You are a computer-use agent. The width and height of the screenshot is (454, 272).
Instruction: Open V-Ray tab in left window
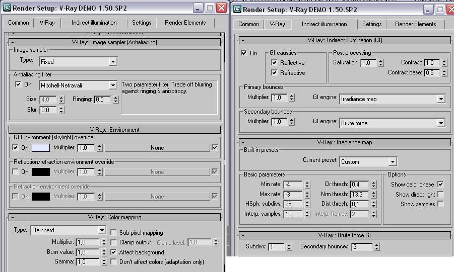tap(47, 23)
